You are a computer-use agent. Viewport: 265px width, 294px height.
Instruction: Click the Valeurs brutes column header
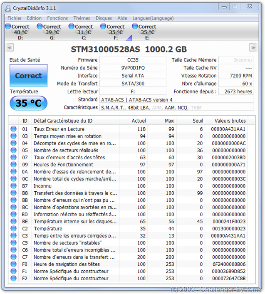pos(226,121)
